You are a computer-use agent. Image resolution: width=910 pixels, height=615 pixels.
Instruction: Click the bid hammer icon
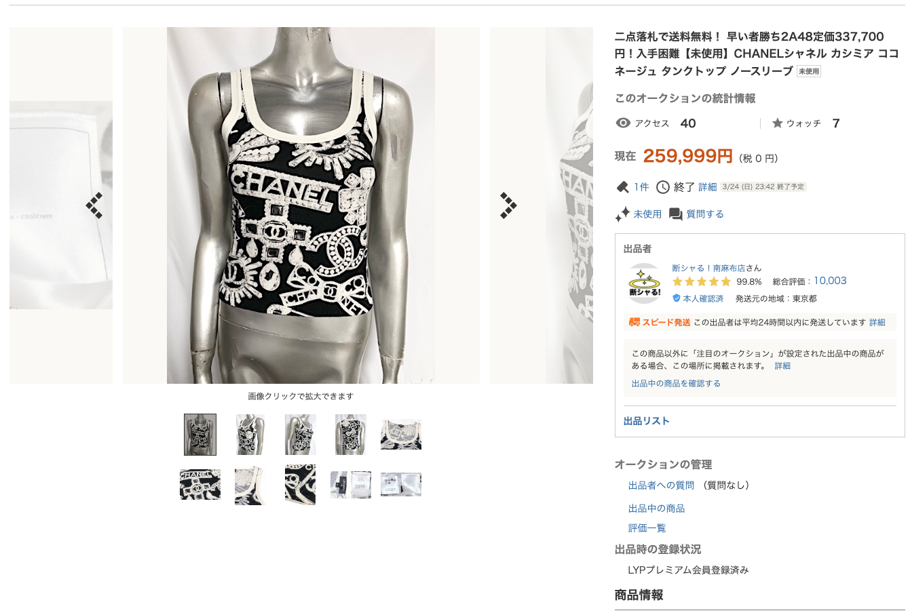pyautogui.click(x=622, y=186)
